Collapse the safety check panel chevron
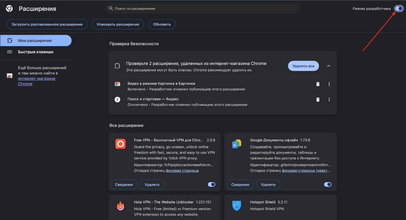This screenshot has width=406, height=220. click(329, 66)
